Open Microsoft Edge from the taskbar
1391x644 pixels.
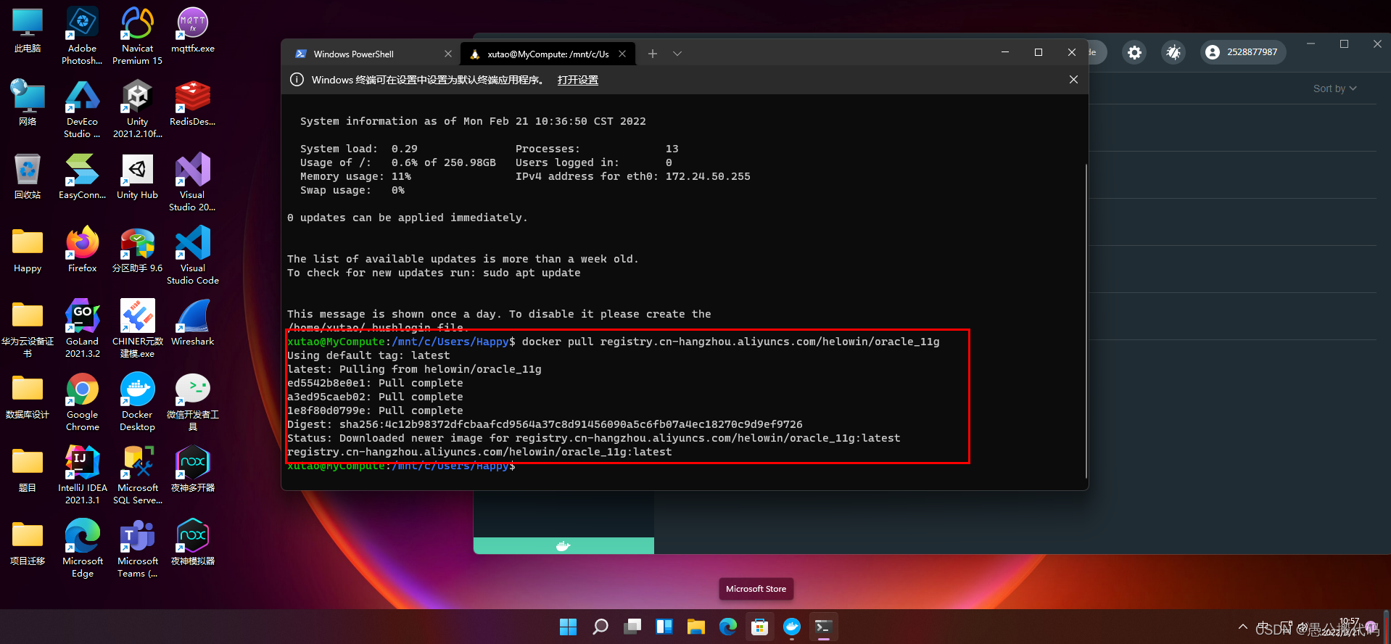click(727, 627)
